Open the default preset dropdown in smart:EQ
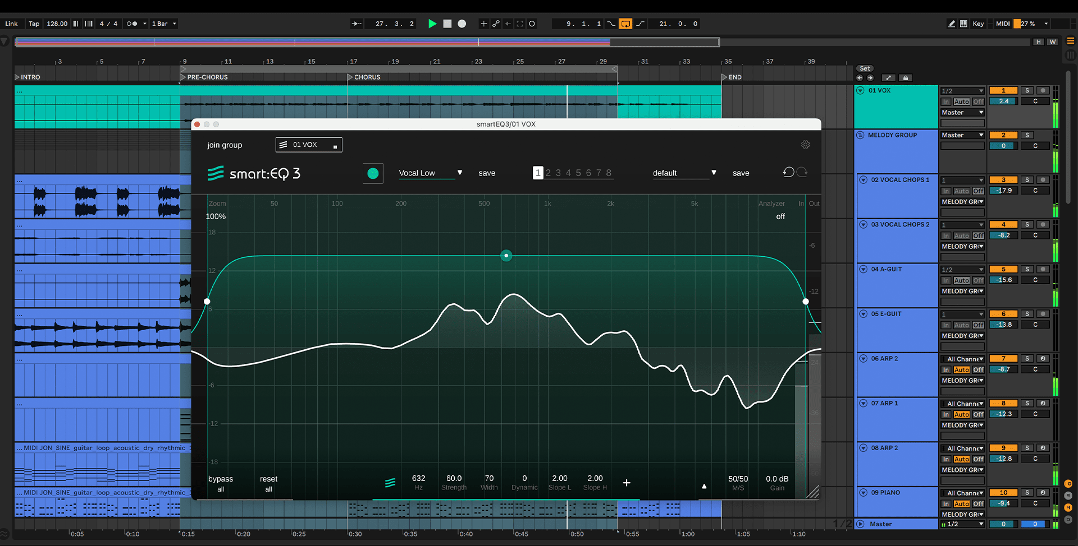Screen dimensions: 1078x546 click(684, 173)
